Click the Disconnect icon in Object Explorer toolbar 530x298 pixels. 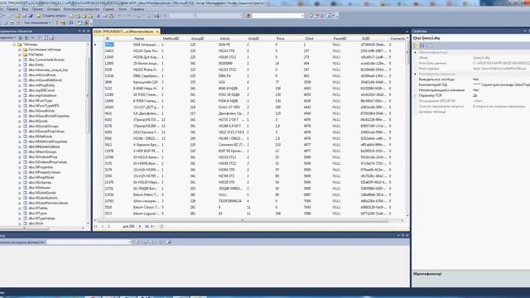pos(26,37)
